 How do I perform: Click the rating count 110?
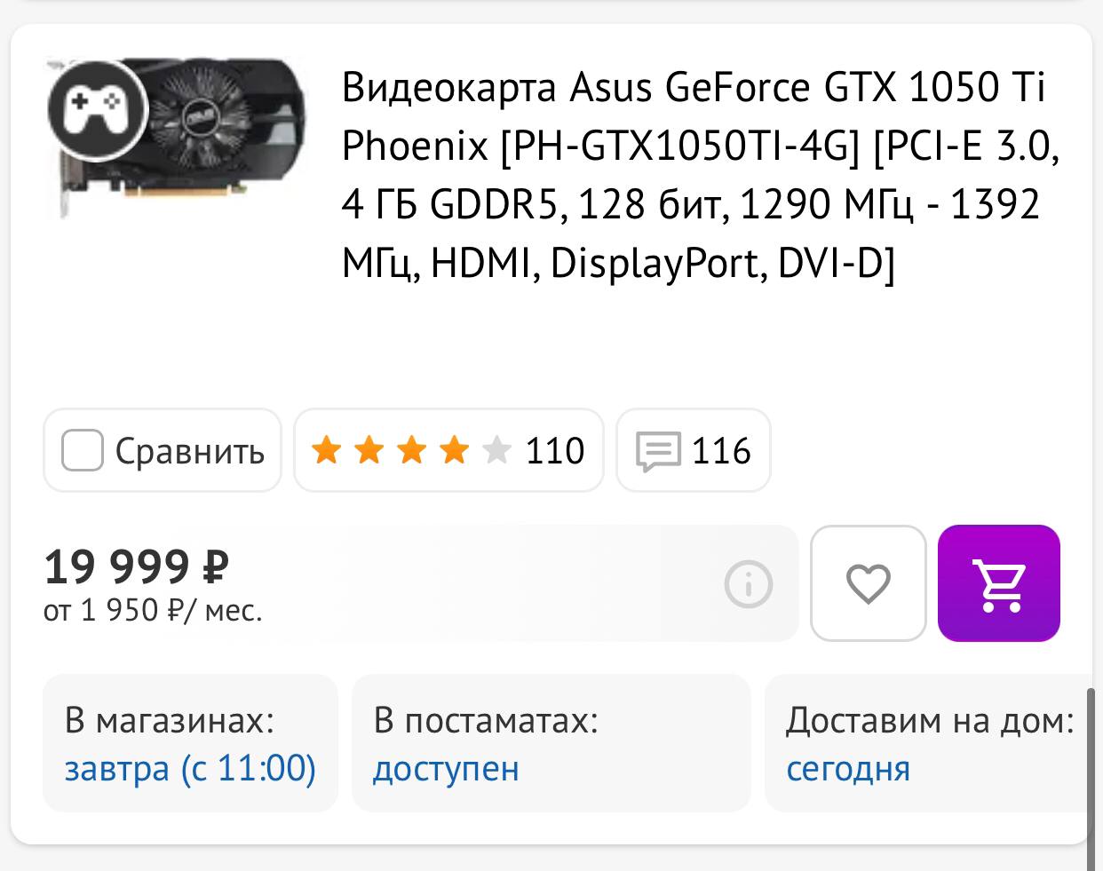(x=555, y=451)
